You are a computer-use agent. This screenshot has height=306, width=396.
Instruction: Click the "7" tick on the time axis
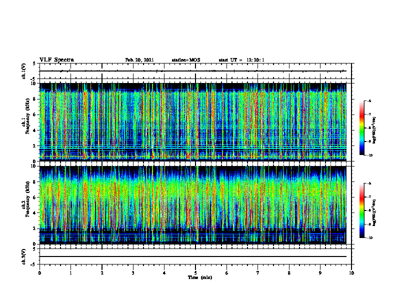pyautogui.click(x=258, y=273)
